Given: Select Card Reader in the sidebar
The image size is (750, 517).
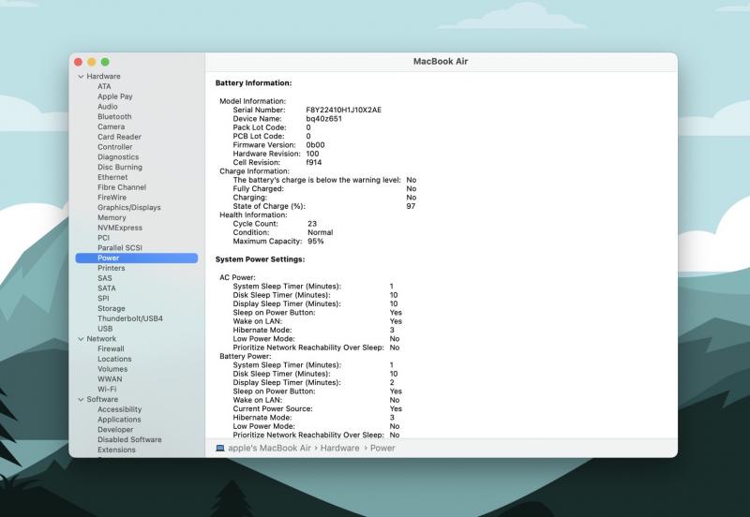Looking at the screenshot, I should tap(120, 137).
